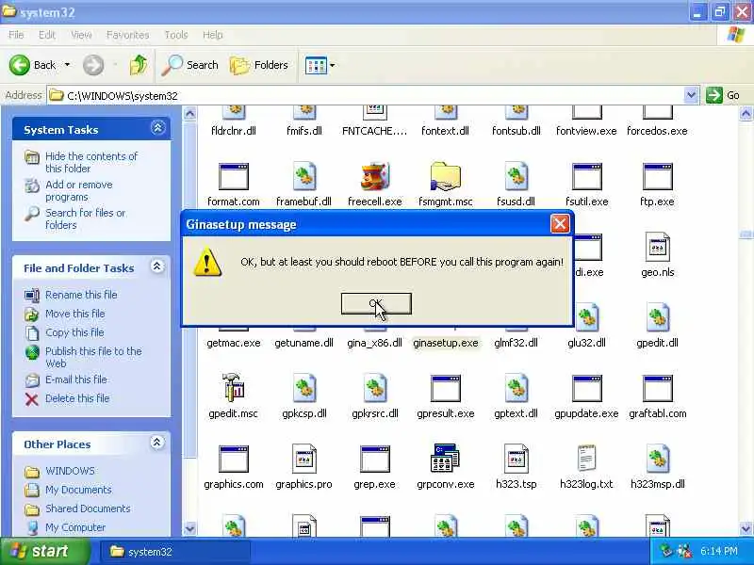Click E-mail this file link
This screenshot has width=754, height=565.
click(76, 379)
